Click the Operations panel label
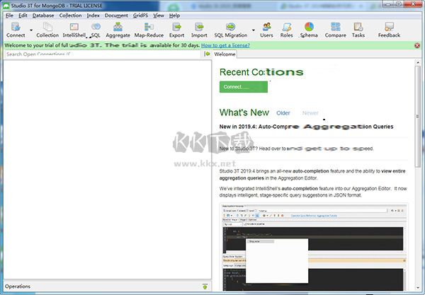 click(x=18, y=287)
